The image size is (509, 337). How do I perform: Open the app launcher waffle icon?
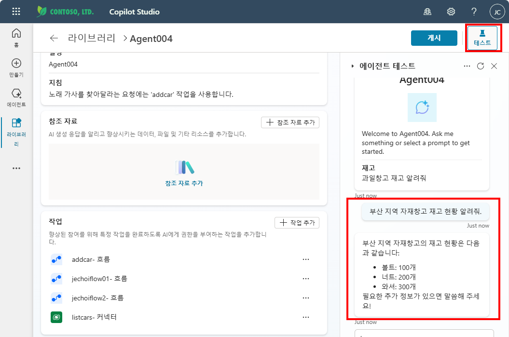click(16, 12)
